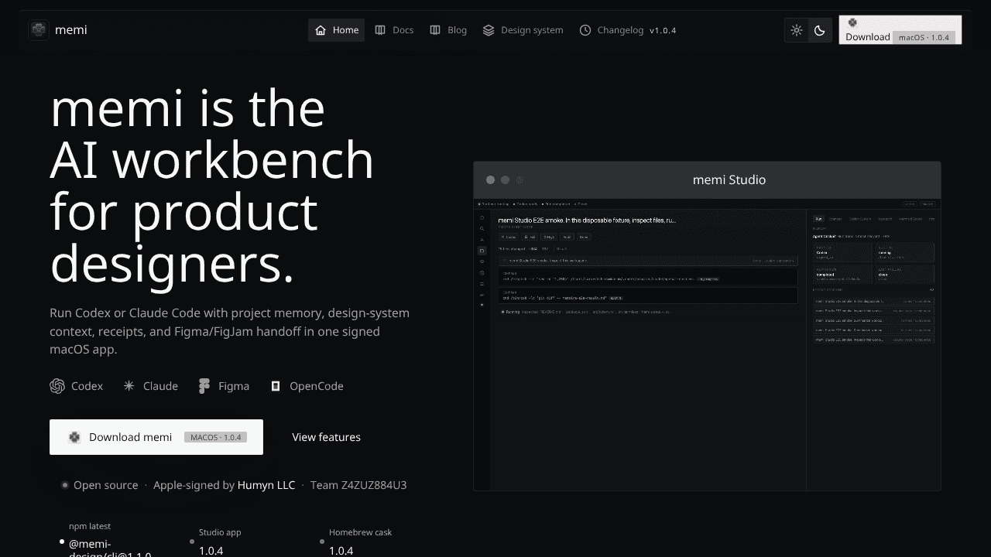Click the Studio app version label
The image size is (991, 557).
point(220,532)
